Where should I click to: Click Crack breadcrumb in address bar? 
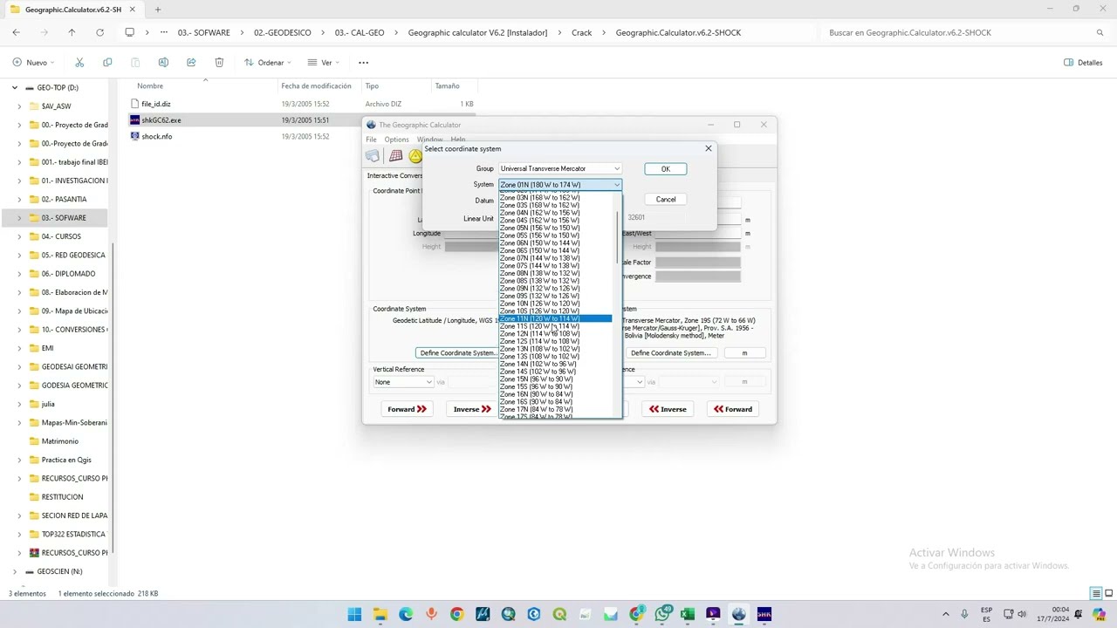(581, 32)
